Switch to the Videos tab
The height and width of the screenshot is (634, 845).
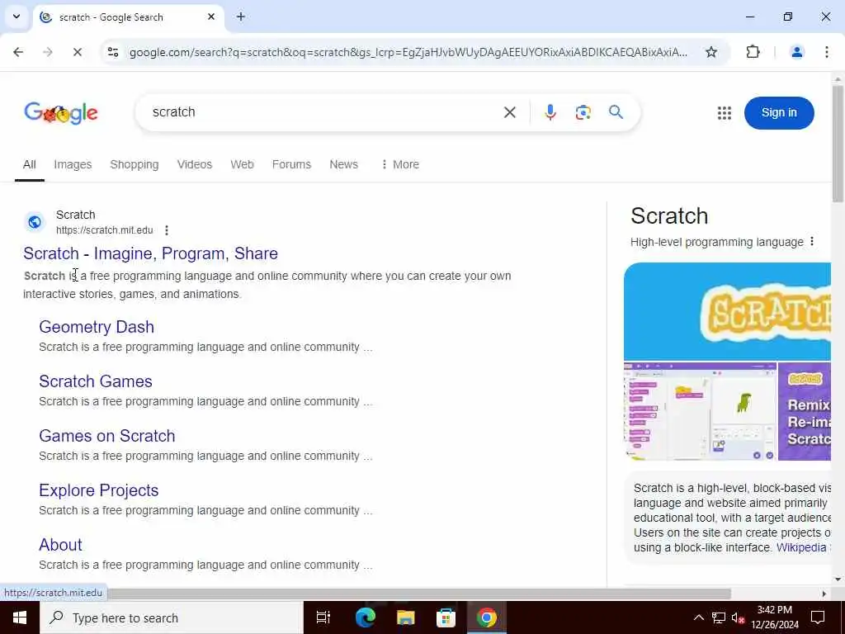(195, 164)
